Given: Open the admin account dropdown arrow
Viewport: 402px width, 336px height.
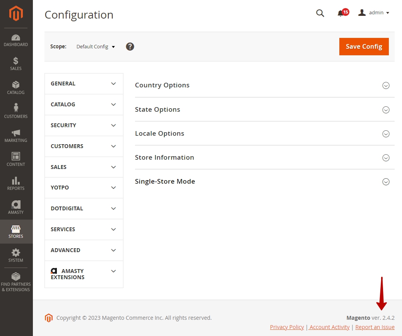Looking at the screenshot, I should click(388, 13).
